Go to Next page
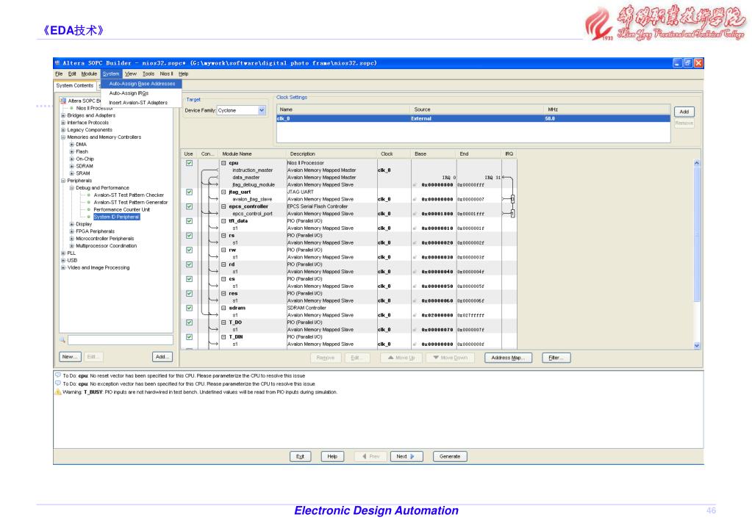 point(407,456)
